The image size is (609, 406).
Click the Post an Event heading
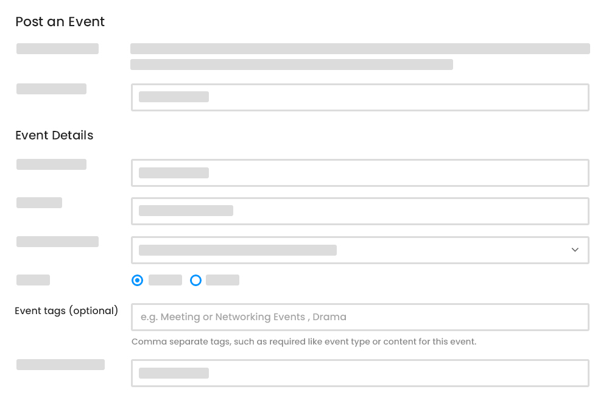60,21
